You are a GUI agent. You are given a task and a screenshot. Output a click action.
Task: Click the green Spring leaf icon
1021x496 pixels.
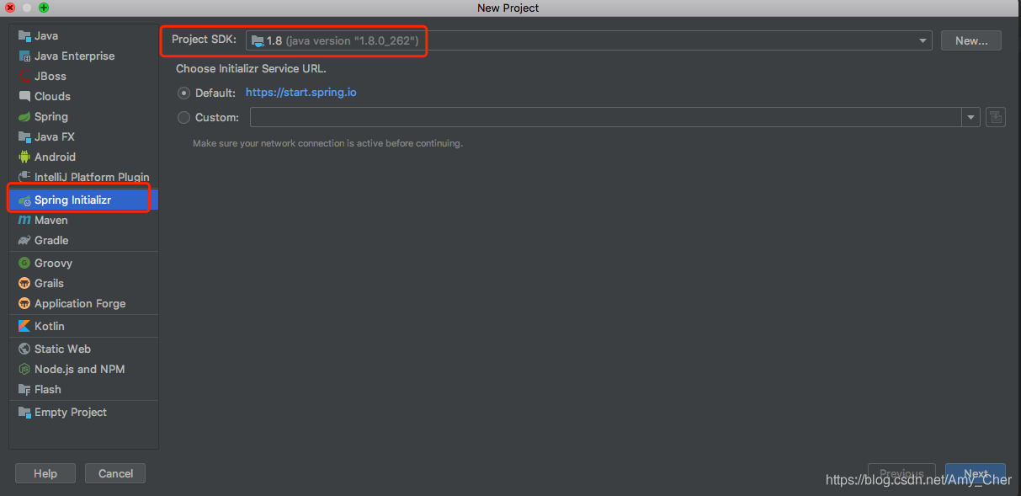click(x=24, y=117)
